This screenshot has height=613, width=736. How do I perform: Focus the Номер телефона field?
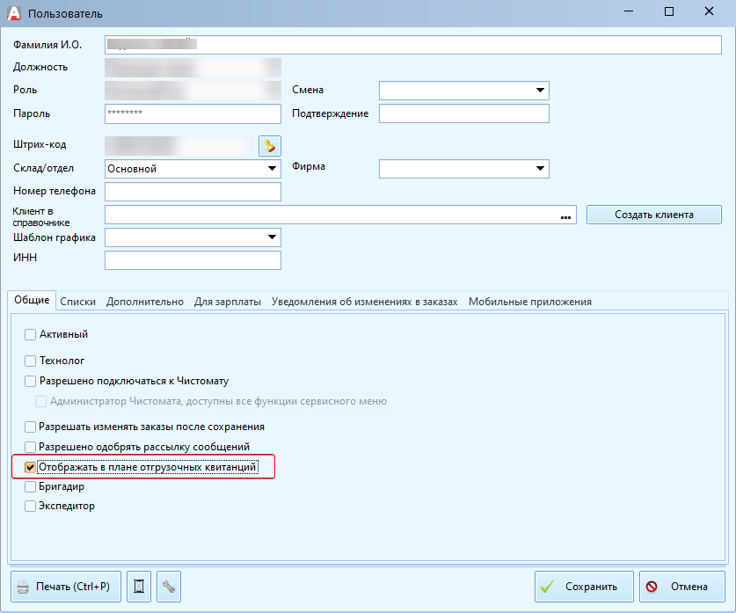193,192
